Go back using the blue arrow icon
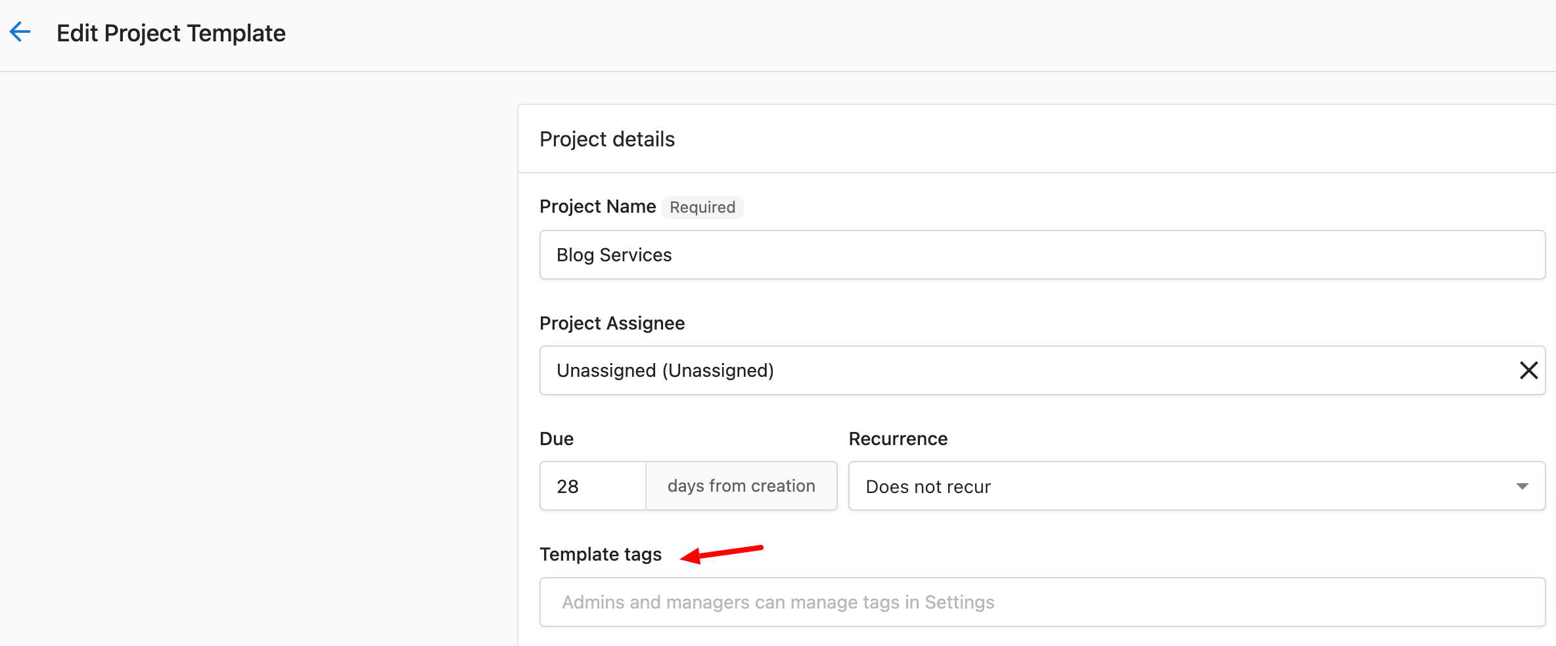The height and width of the screenshot is (646, 1556). 20,32
